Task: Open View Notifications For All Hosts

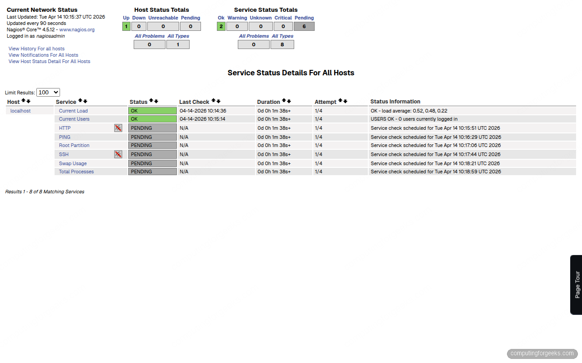Action: point(43,55)
